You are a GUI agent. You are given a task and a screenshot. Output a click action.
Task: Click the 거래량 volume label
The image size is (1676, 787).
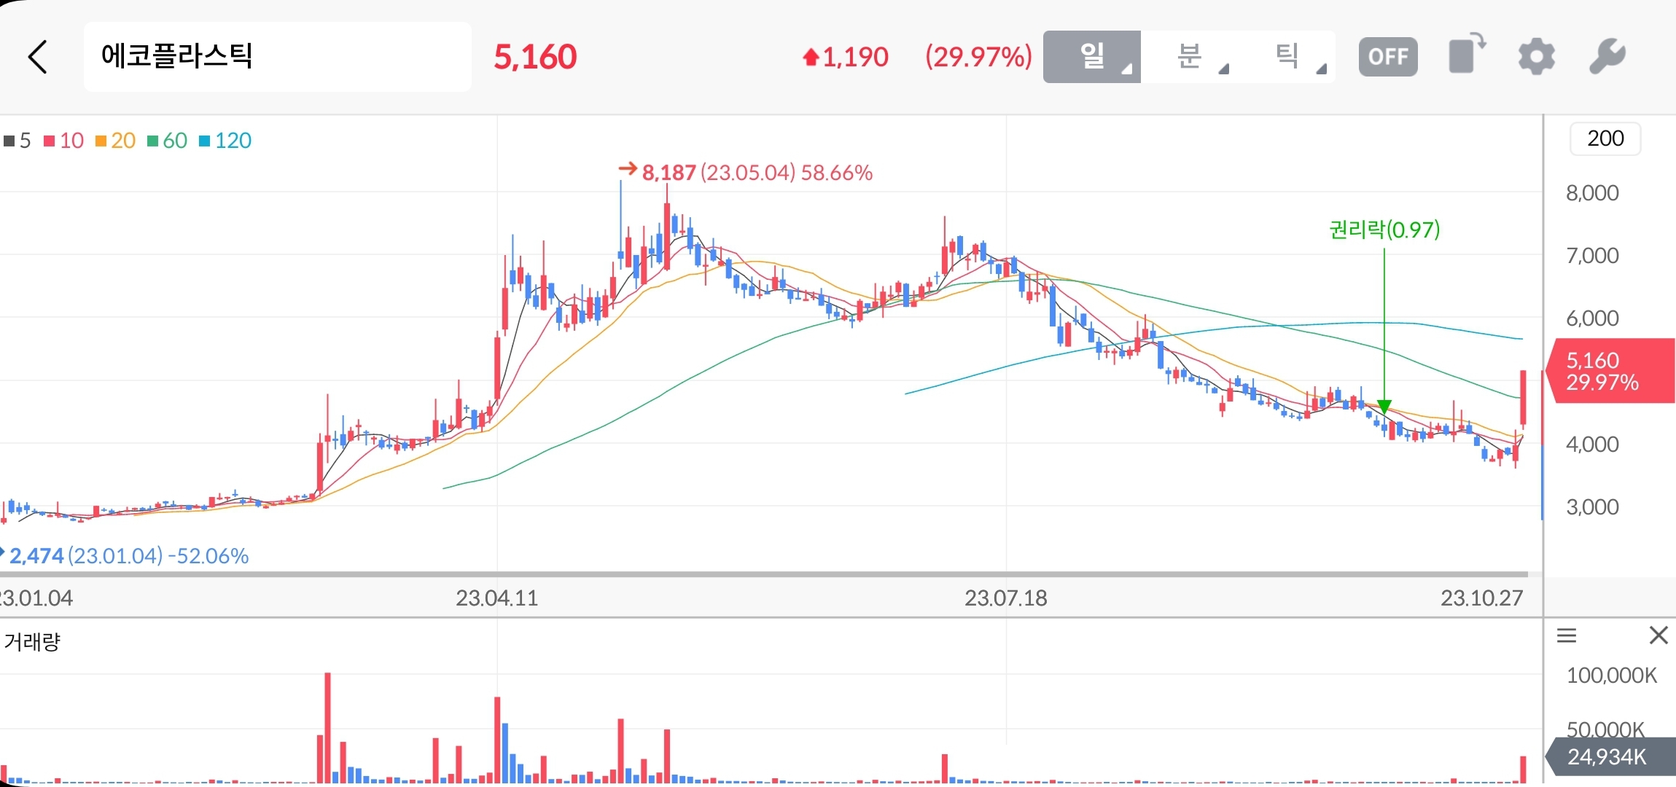pos(32,642)
